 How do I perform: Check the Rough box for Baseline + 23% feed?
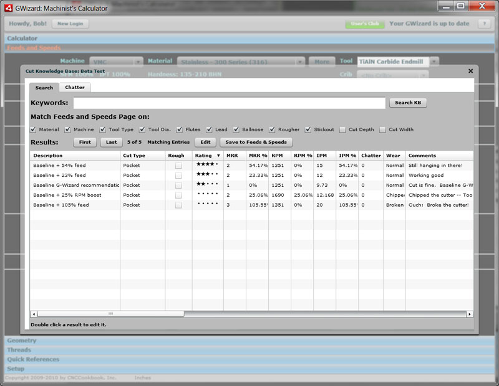tap(178, 175)
